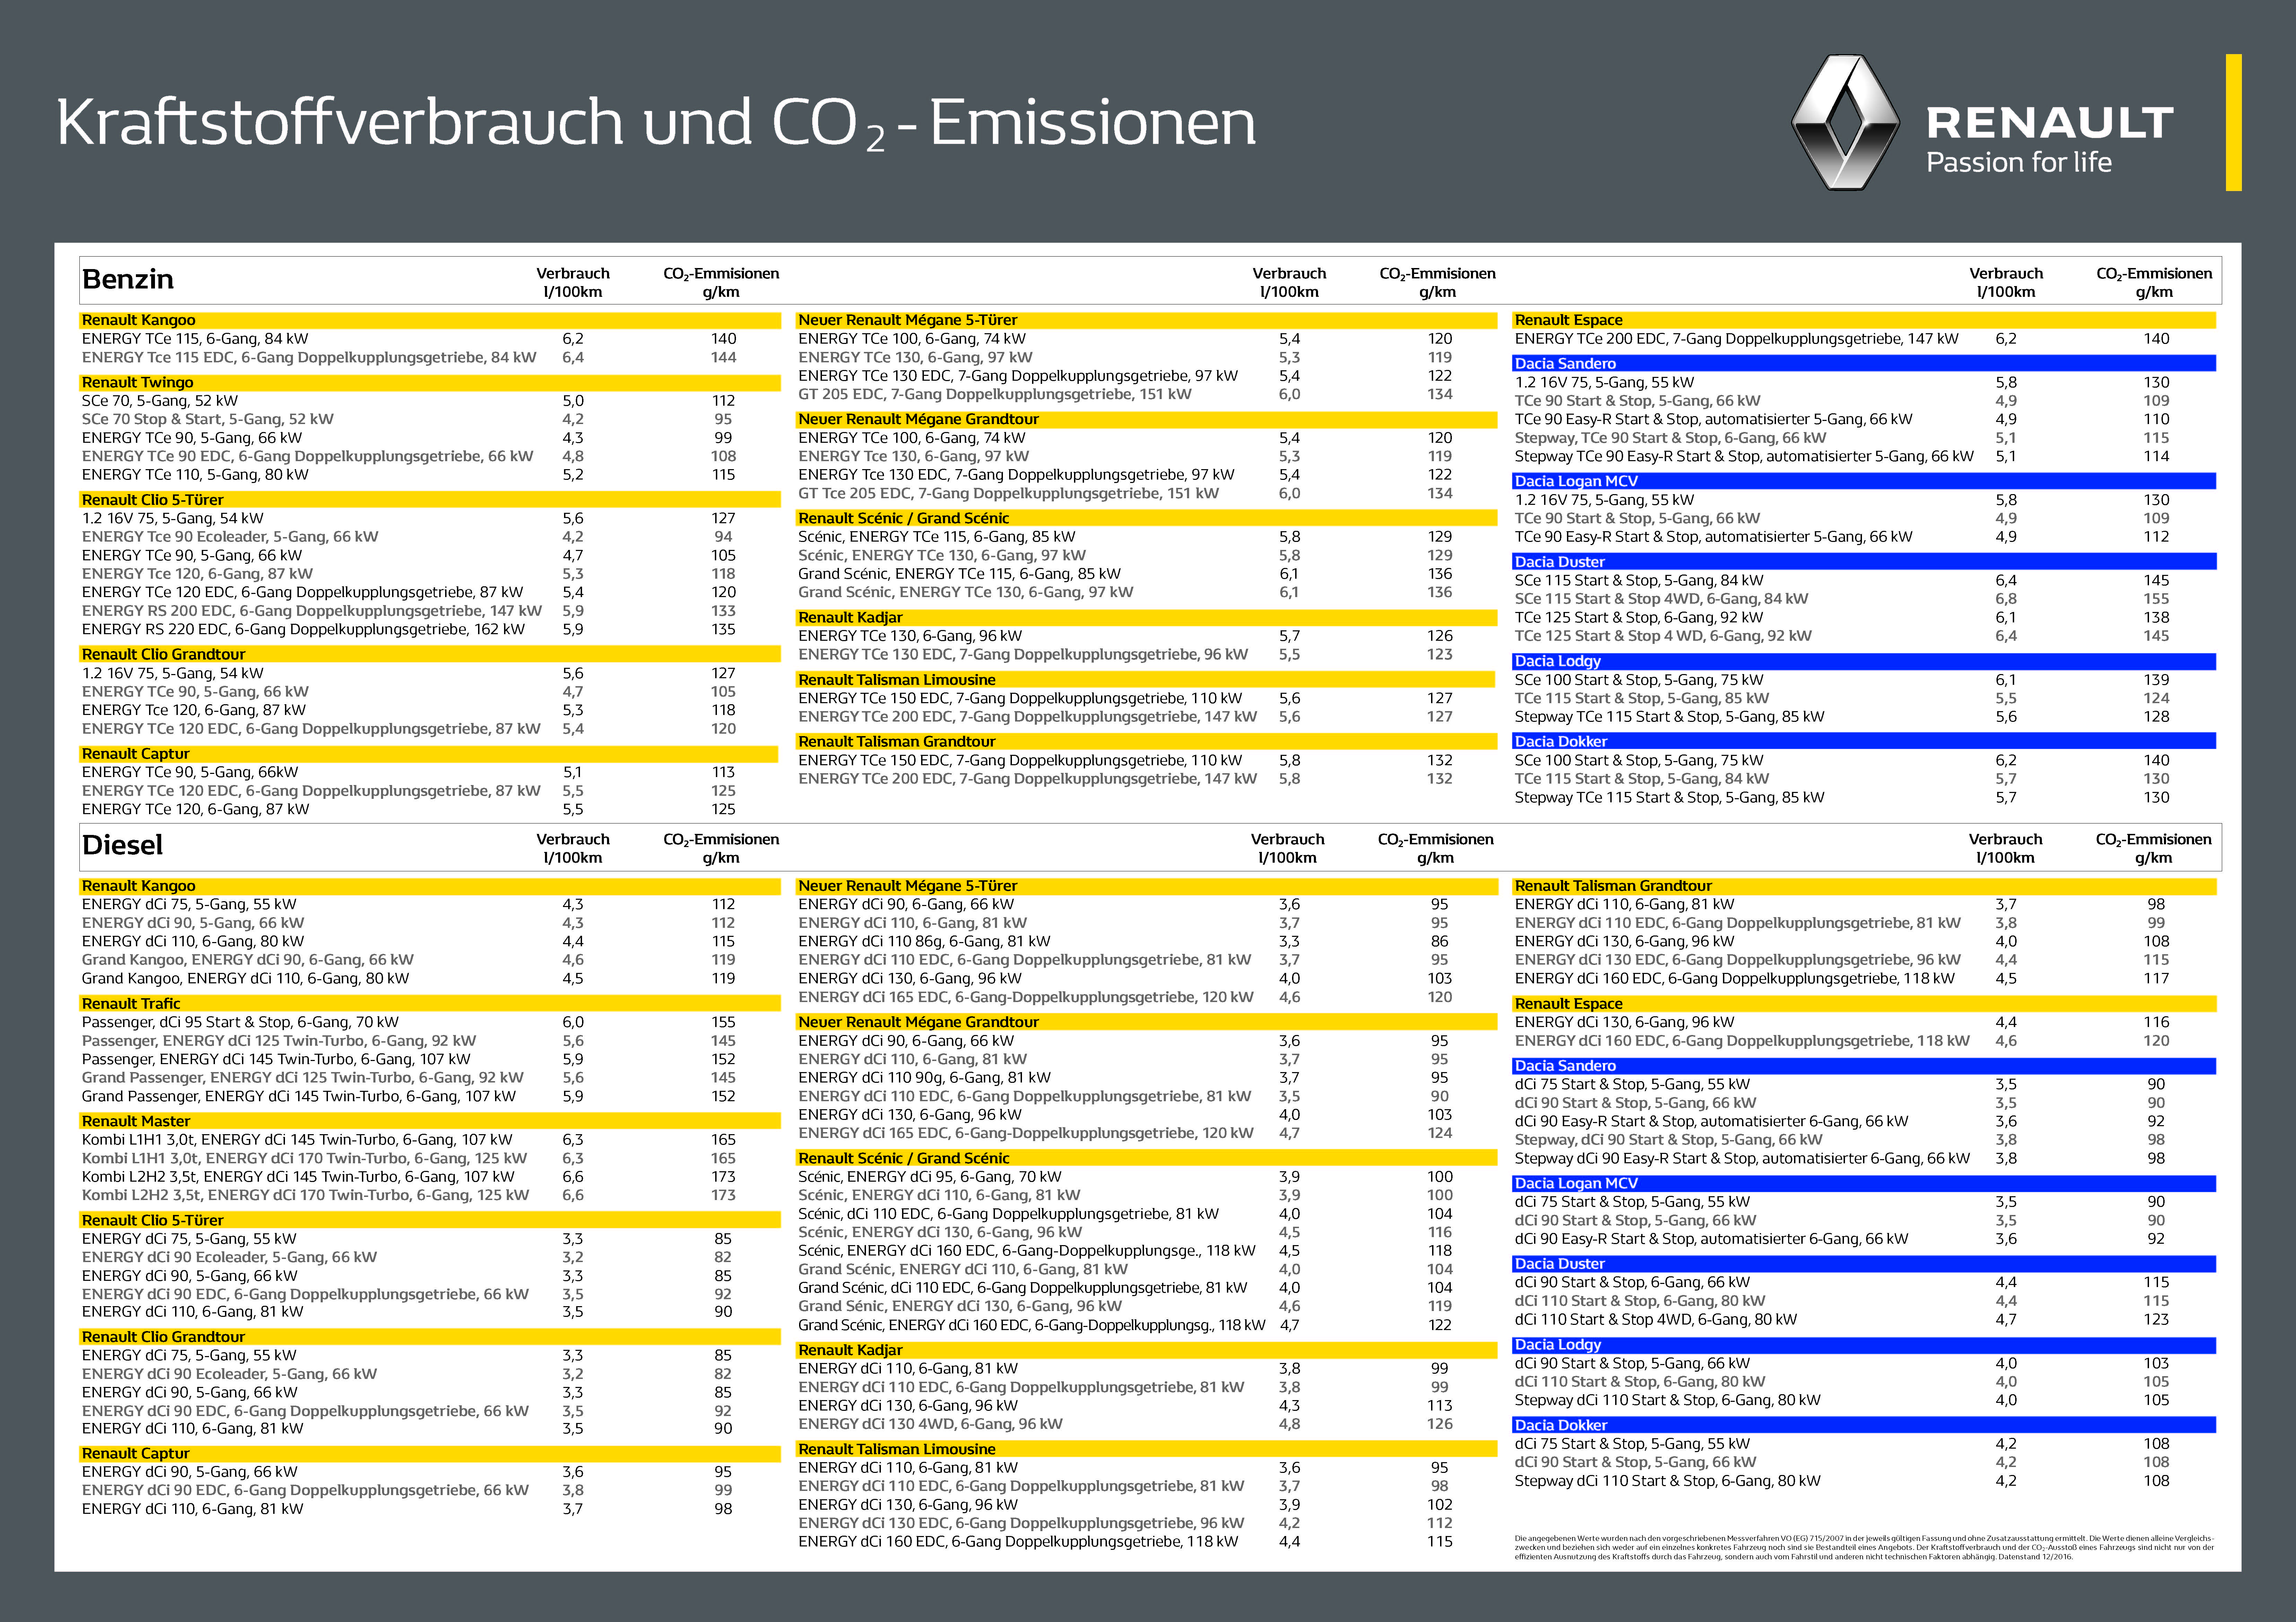Select the 'Diesel' section heading
Screen dimensions: 2296x1622
122,845
